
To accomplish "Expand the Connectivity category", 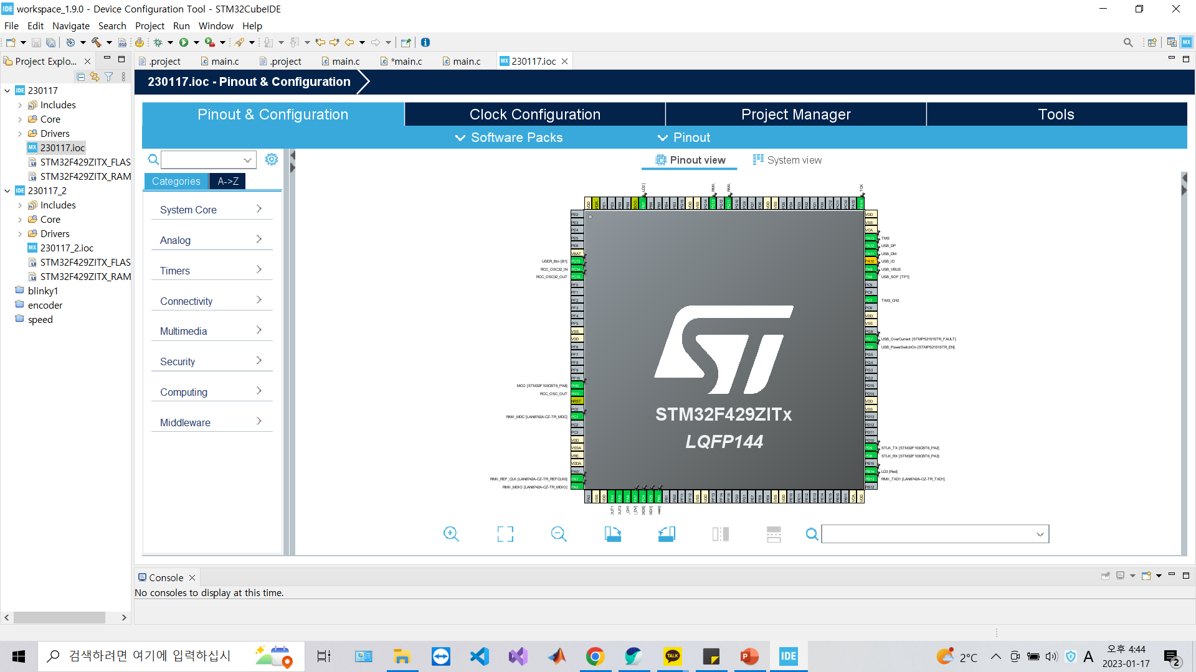I will point(211,301).
